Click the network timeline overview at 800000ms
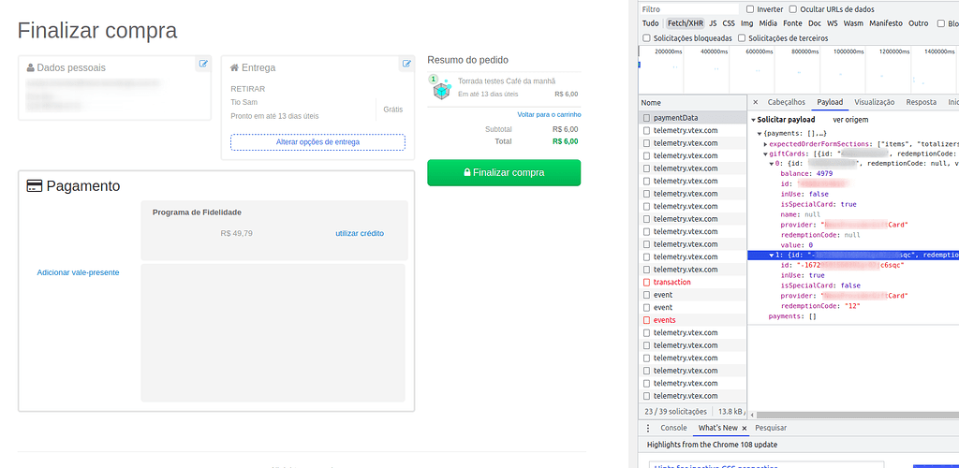959x468 pixels. tap(798, 71)
